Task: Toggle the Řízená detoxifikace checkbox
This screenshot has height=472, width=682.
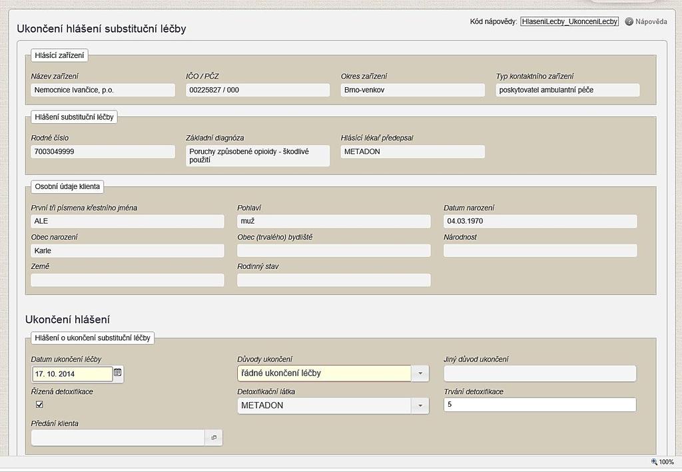Action: coord(39,404)
